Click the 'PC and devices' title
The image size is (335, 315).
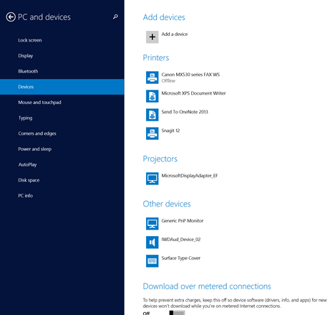click(44, 17)
